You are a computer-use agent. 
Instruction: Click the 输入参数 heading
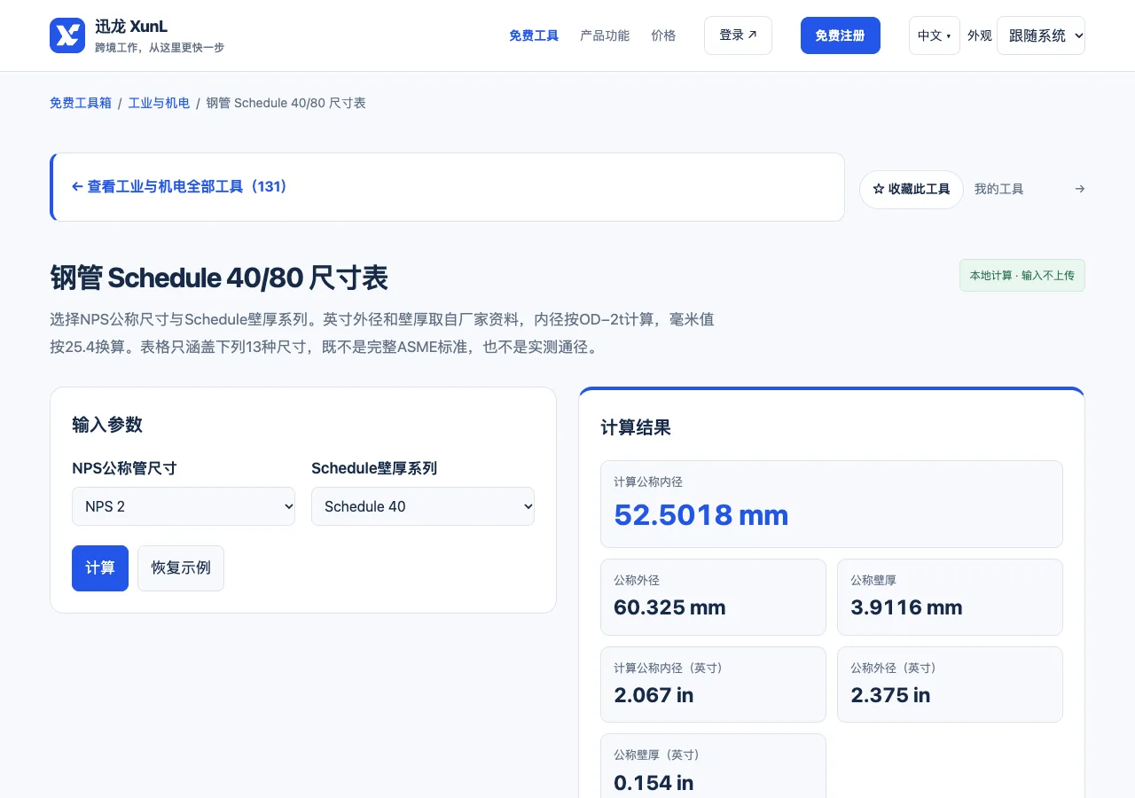pyautogui.click(x=107, y=425)
